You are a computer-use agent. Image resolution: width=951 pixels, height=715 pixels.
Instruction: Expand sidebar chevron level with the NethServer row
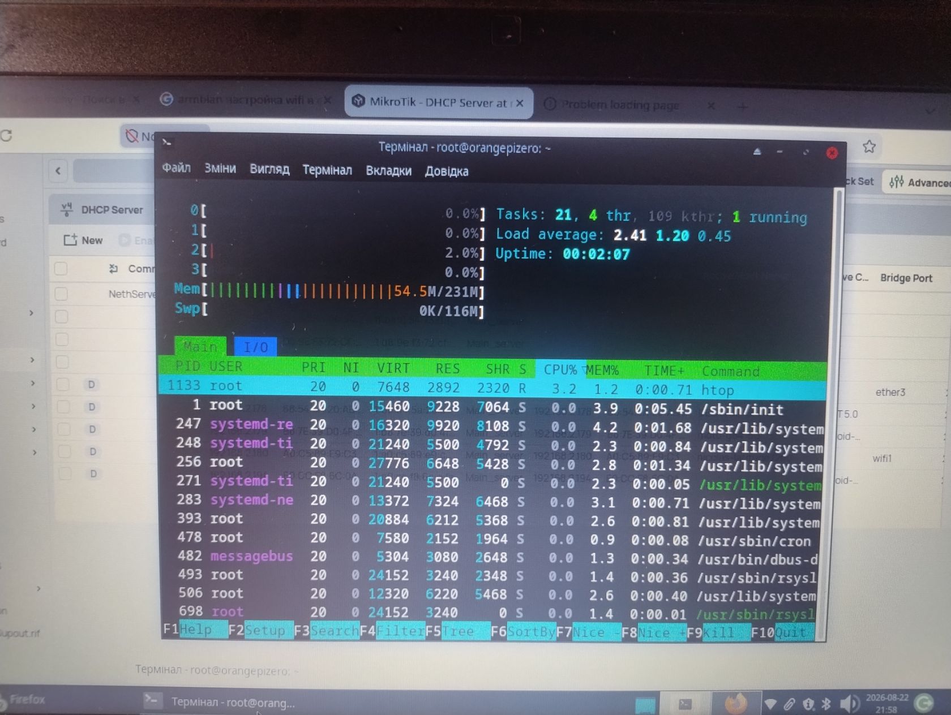click(x=31, y=313)
